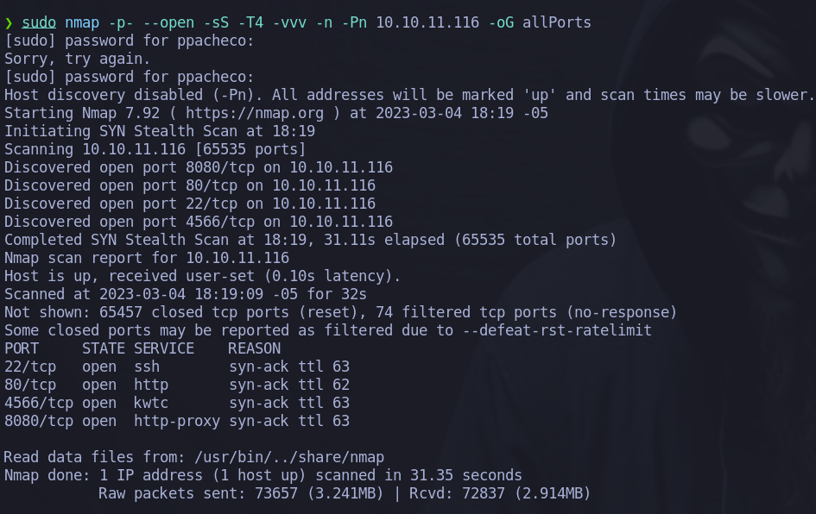816x514 pixels.
Task: Click the green prompt arrow symbol
Action: pyautogui.click(x=9, y=23)
